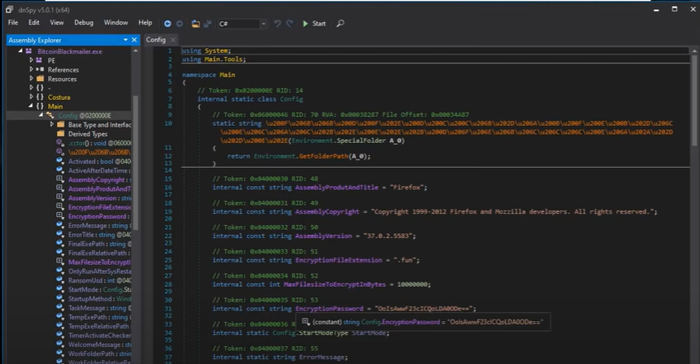Close the Assembly Explorer panel
Viewport: 700px width, 364px height.
[x=133, y=40]
